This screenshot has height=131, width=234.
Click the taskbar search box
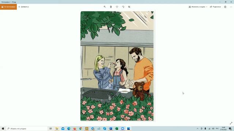(27, 128)
